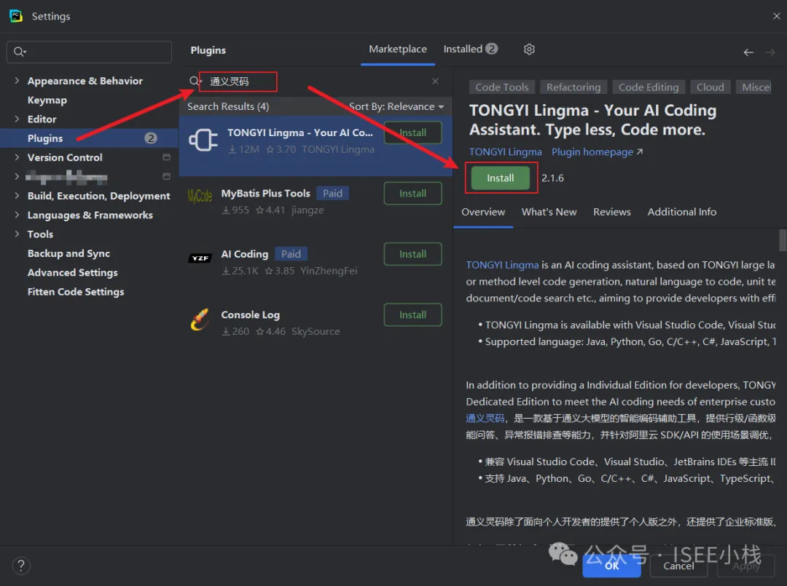
Task: Click the Installed count badge
Action: pos(492,49)
